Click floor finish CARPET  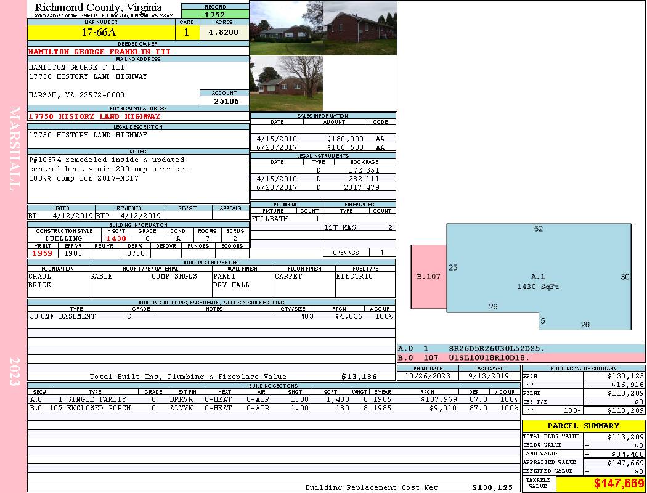tap(288, 276)
